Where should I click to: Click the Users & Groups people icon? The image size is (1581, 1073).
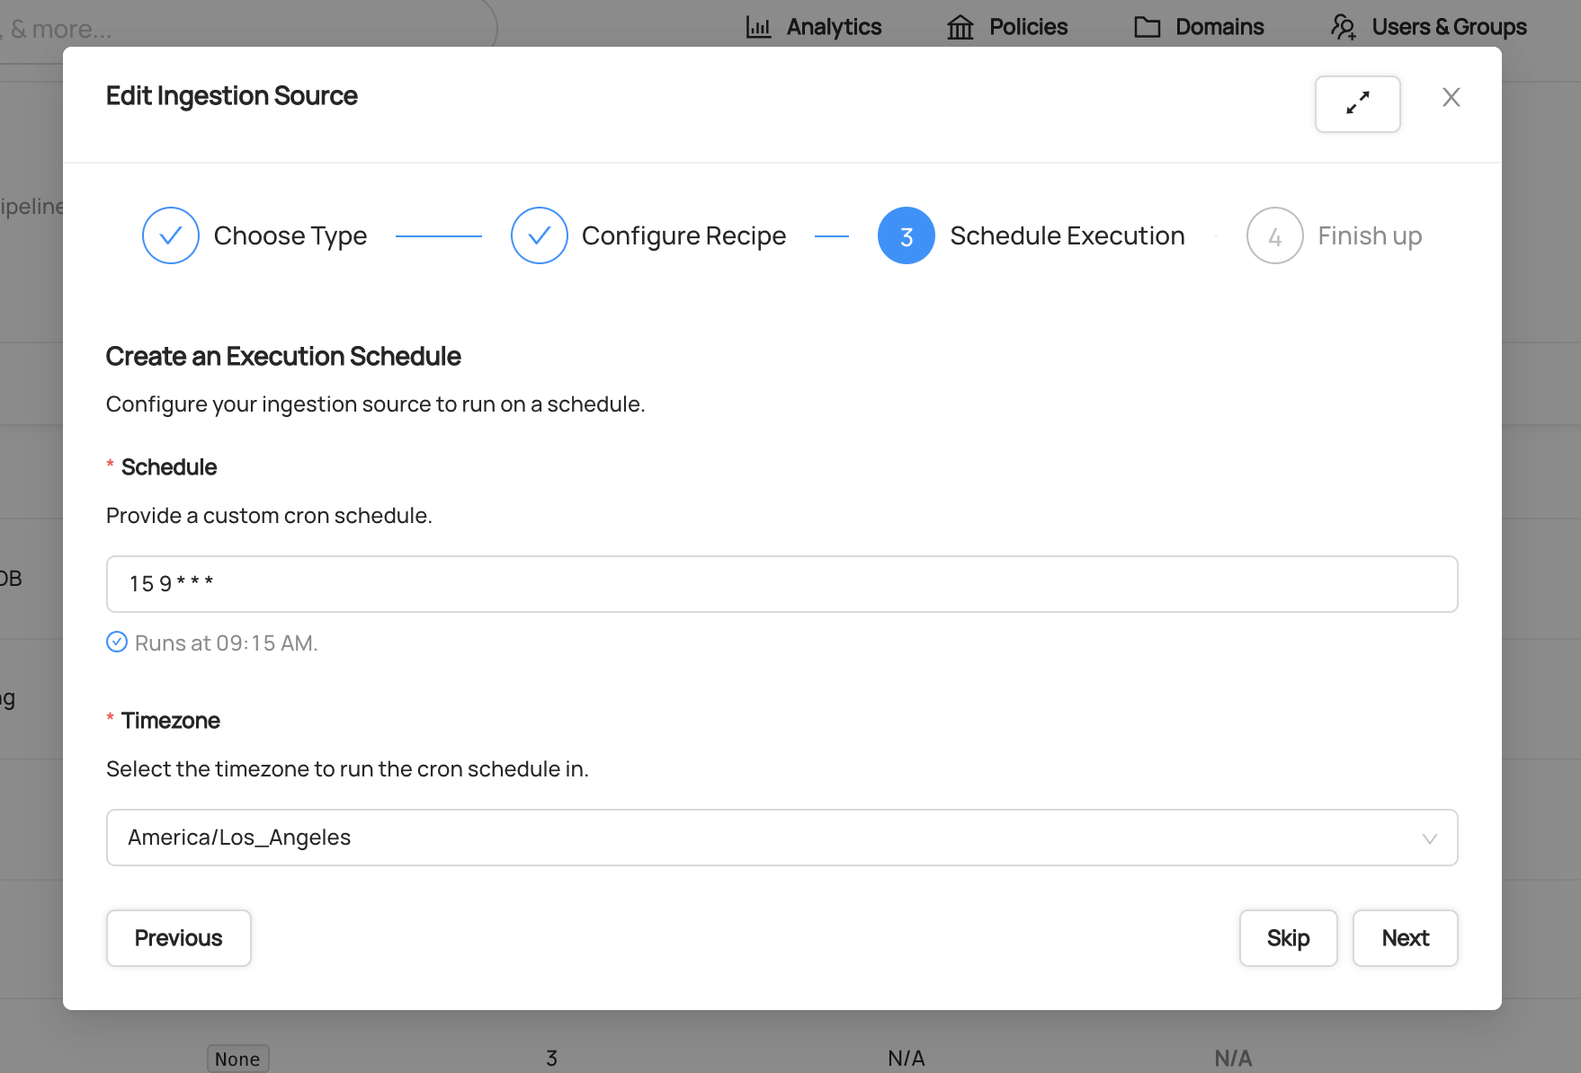1344,27
